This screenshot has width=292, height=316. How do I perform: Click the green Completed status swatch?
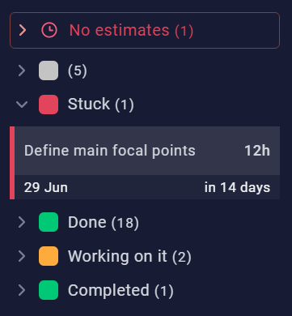point(49,290)
